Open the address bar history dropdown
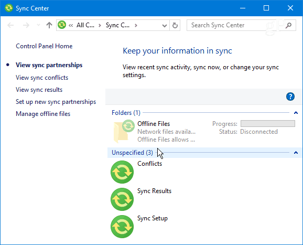Viewport: 303px width, 245px height. 165,25
